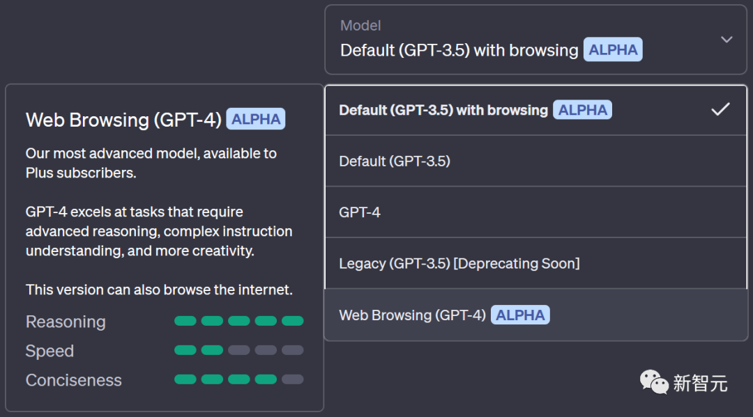Click the WeChat logo watermark

tap(654, 381)
